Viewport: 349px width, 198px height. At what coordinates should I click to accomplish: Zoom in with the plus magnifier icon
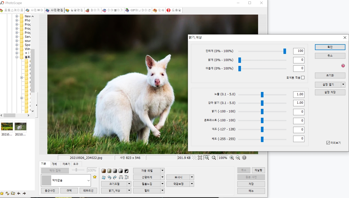pyautogui.click(x=232, y=158)
